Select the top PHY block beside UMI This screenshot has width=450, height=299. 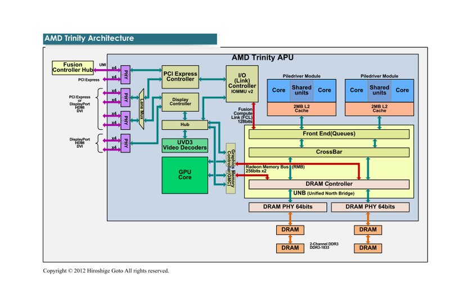(127, 73)
